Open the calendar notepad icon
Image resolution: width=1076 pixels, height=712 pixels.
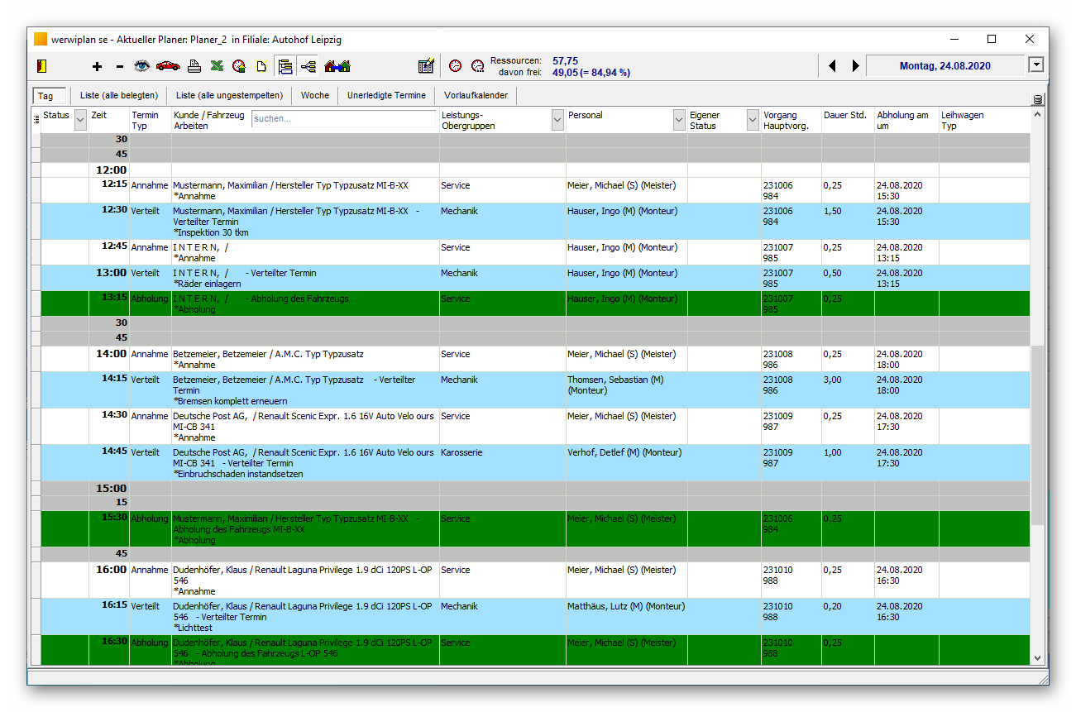point(426,66)
